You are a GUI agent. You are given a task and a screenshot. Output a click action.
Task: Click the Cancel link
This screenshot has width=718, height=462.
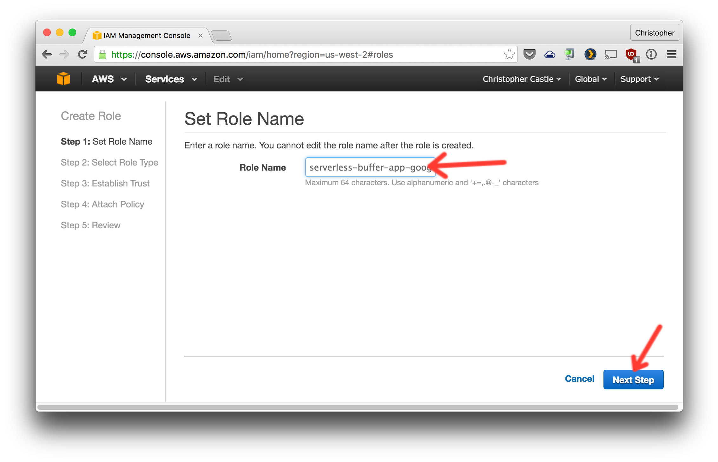[579, 379]
